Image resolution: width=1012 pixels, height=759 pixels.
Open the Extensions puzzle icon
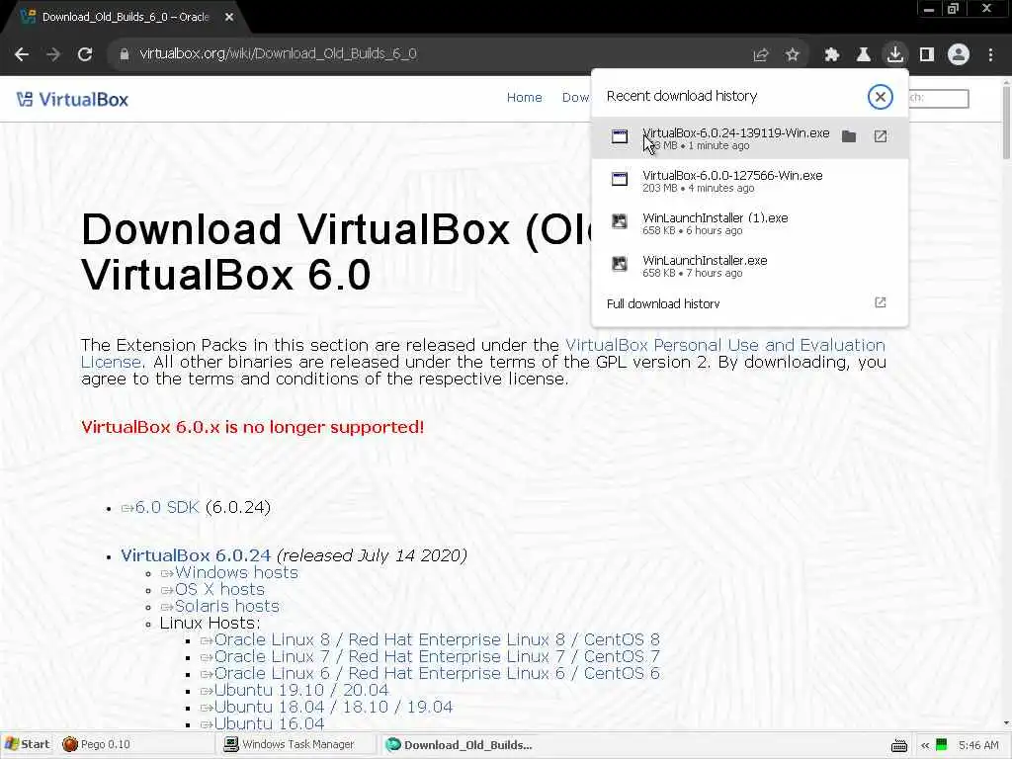pos(832,55)
